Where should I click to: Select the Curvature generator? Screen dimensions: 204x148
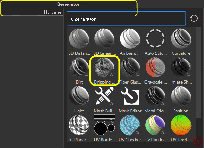(x=181, y=42)
